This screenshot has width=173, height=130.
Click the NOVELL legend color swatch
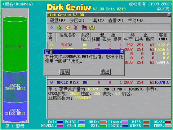60,126
